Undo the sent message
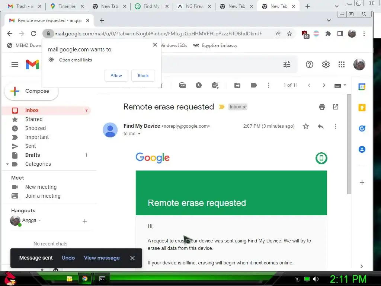 click(68, 258)
